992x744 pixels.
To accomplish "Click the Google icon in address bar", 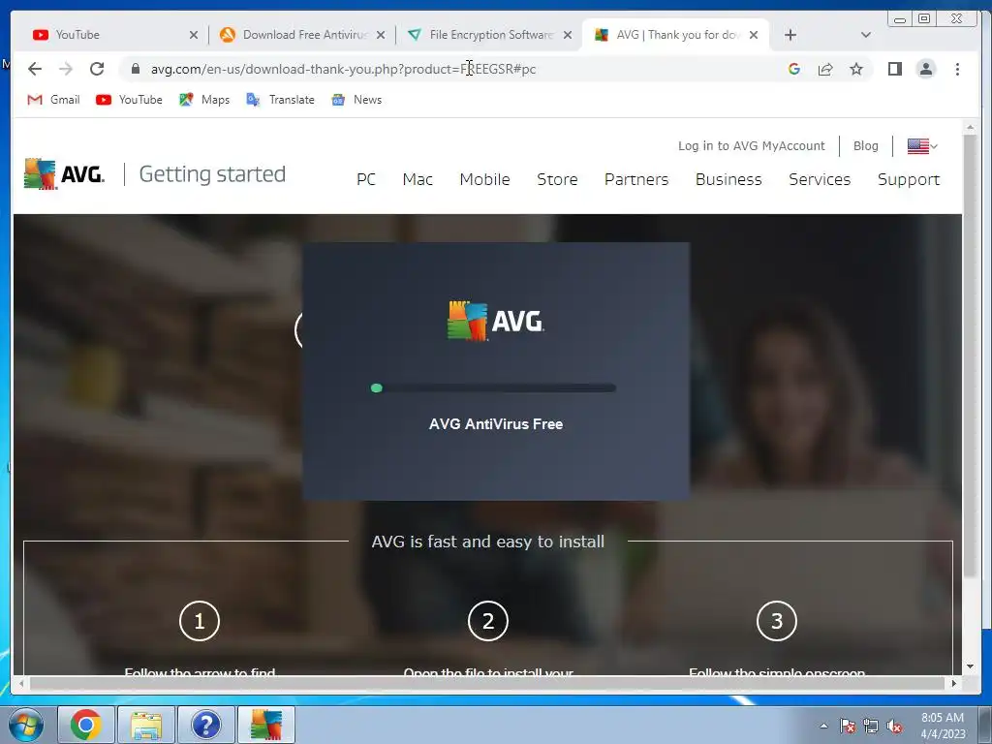I will pyautogui.click(x=794, y=69).
